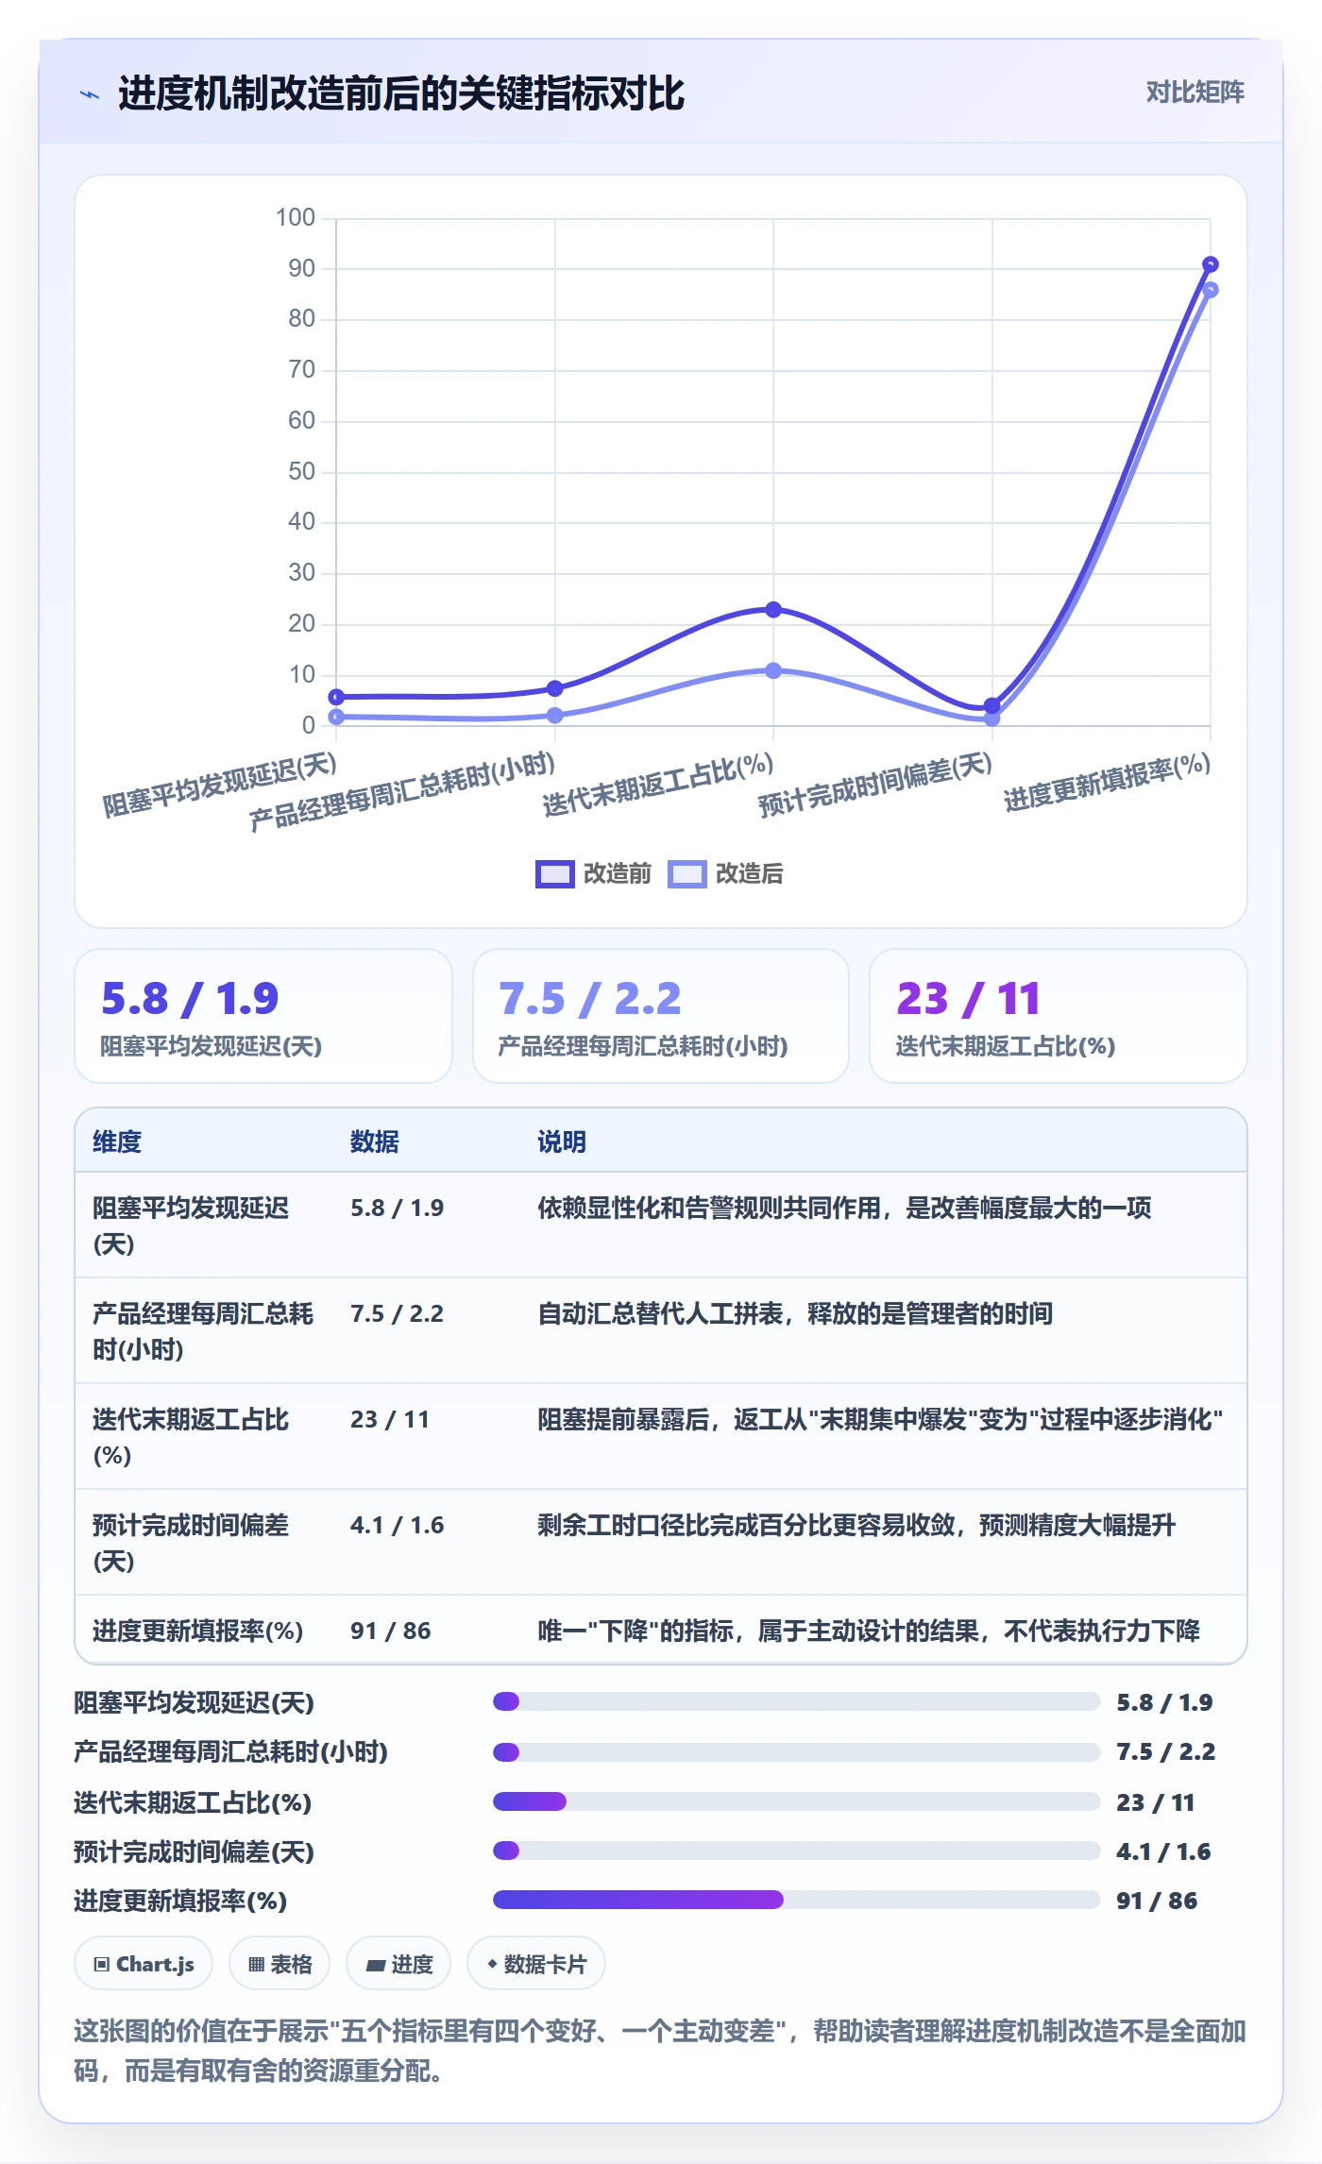Toggle the 改造前 legend swatch
Image resolution: width=1322 pixels, height=2164 pixels.
(x=554, y=873)
